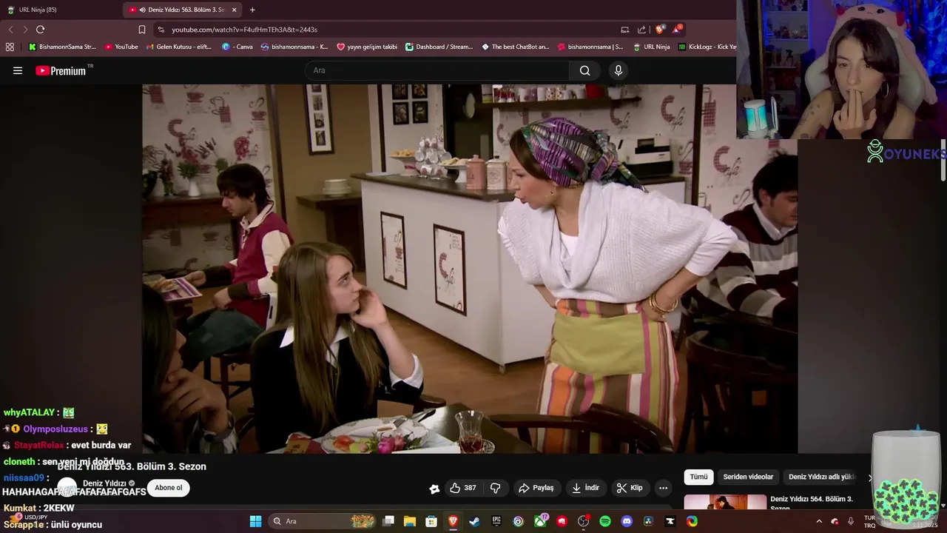Bookmark this page with the bookmark icon

(x=142, y=30)
